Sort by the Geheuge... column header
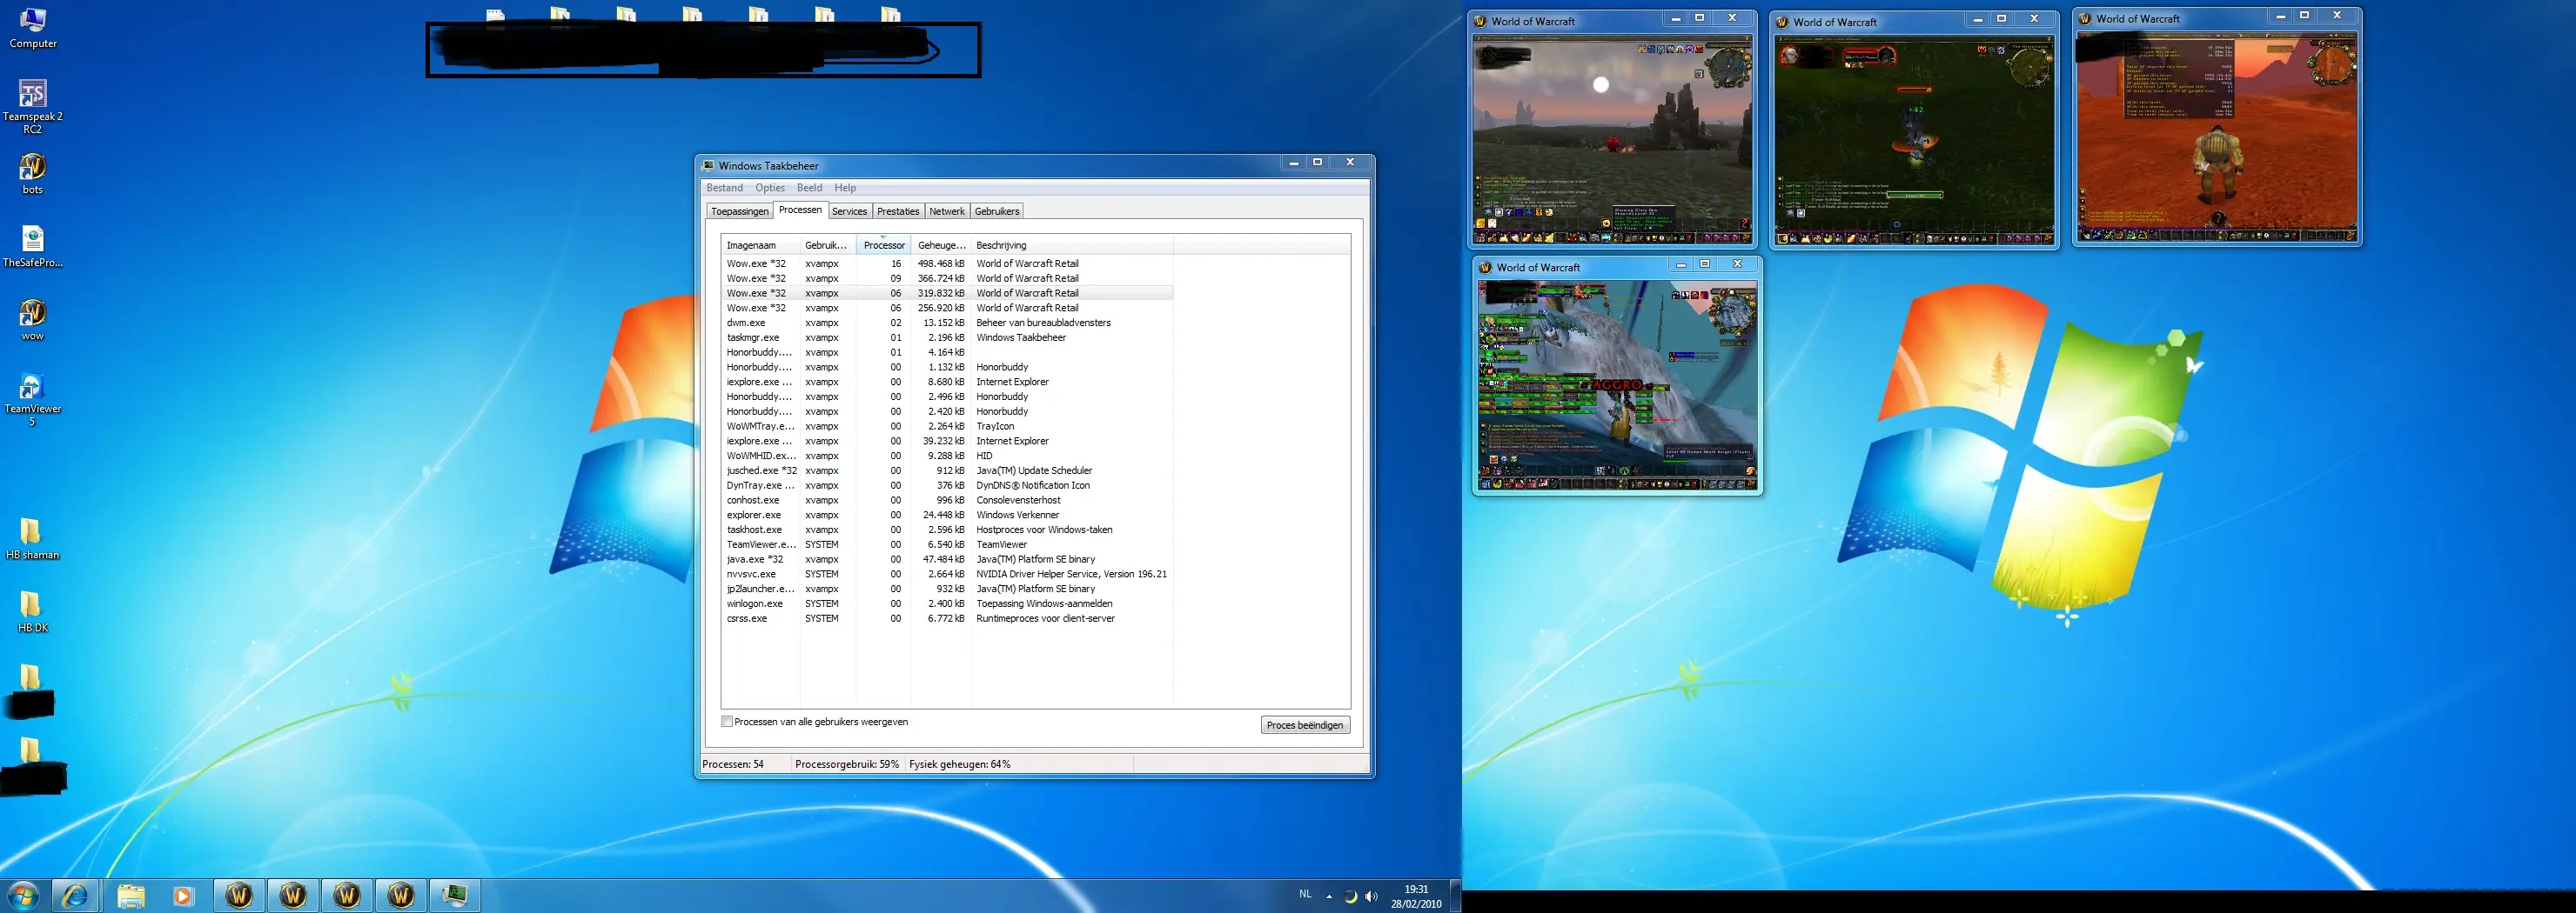 coord(941,246)
